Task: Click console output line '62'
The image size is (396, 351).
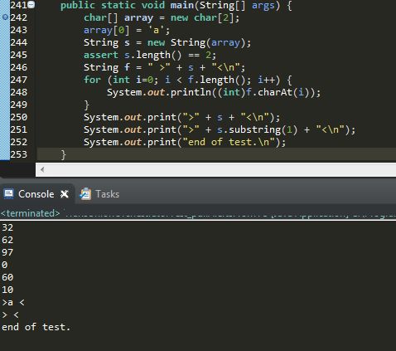Action: click(x=7, y=240)
